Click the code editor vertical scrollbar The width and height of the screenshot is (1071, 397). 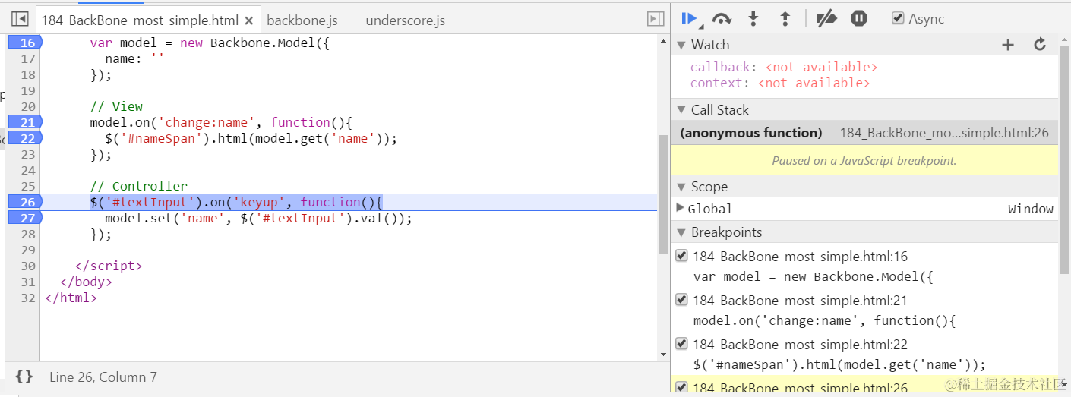point(663,194)
